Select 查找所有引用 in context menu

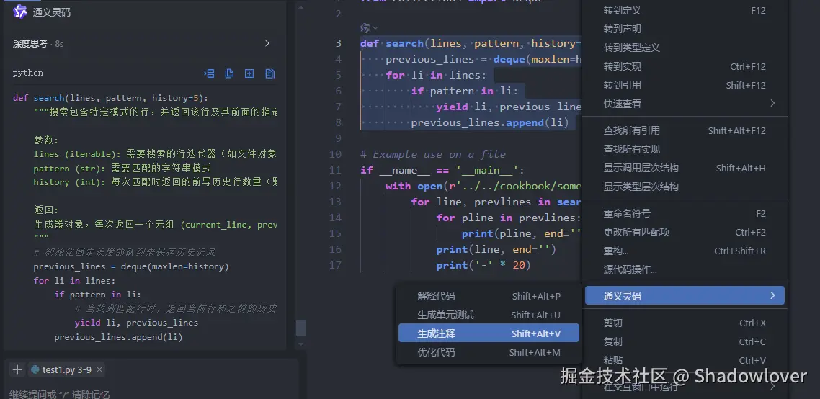point(684,130)
